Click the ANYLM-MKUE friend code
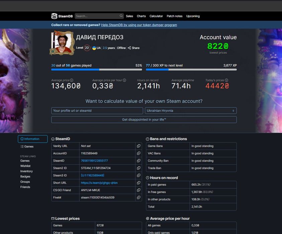Image resolution: width=282 pixels, height=234 pixels. tap(90, 190)
